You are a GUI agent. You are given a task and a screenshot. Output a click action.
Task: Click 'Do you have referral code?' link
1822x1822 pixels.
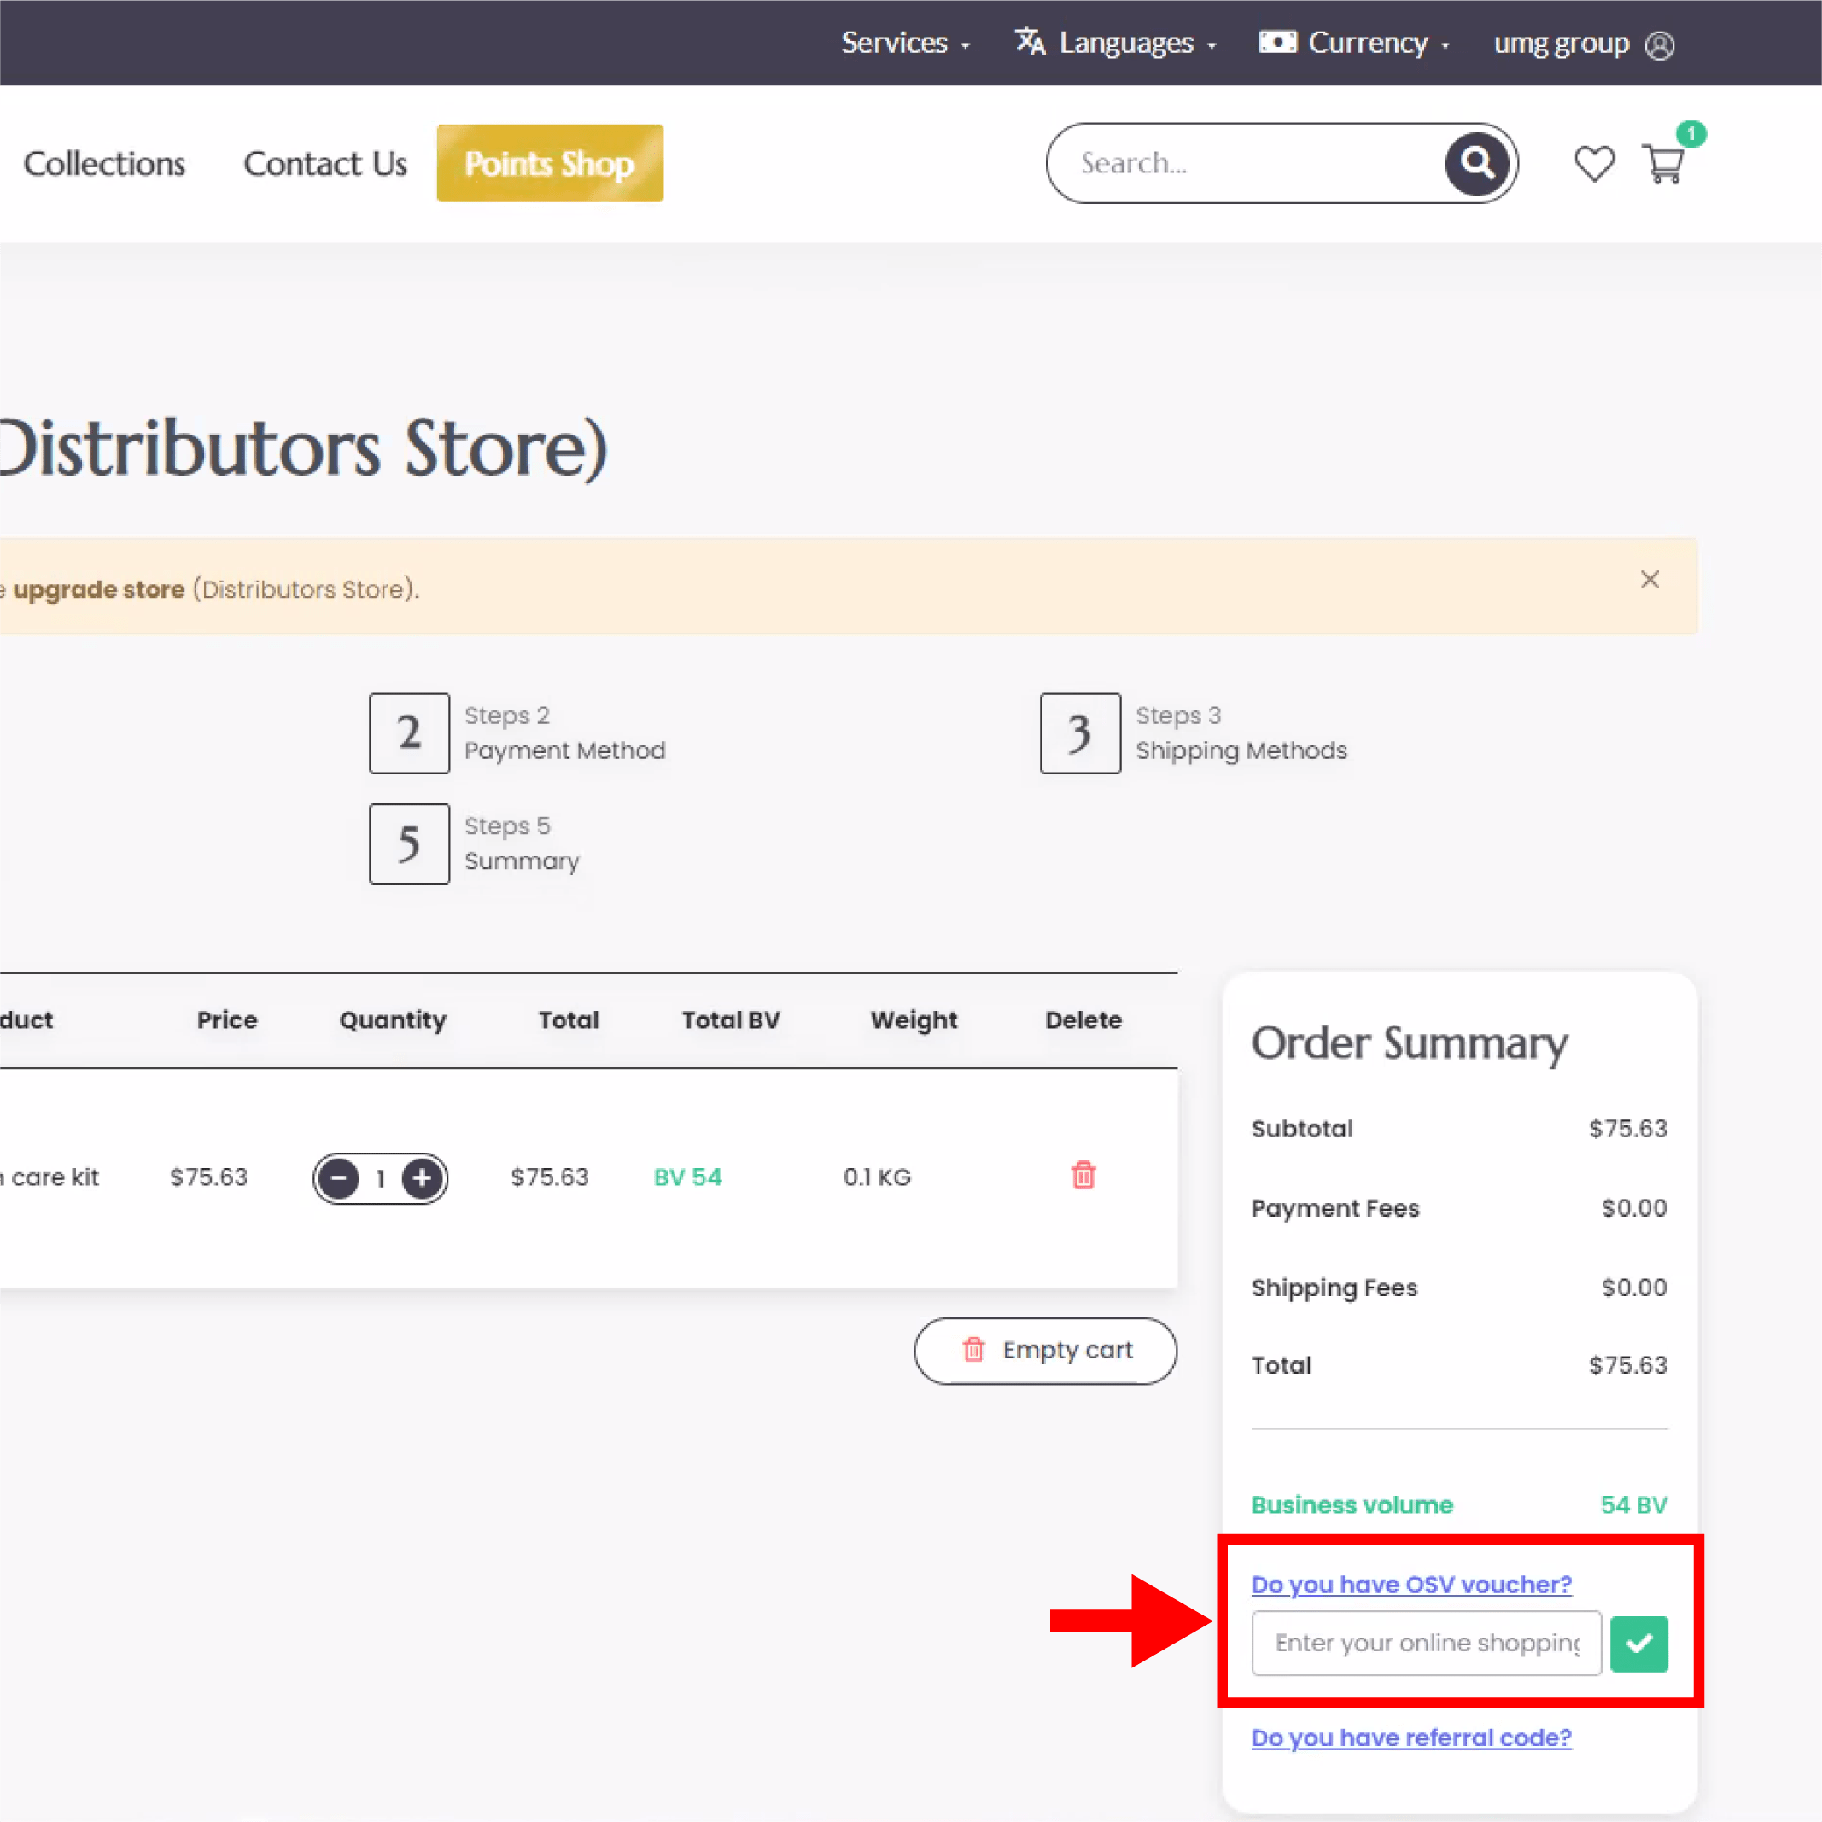click(1410, 1737)
